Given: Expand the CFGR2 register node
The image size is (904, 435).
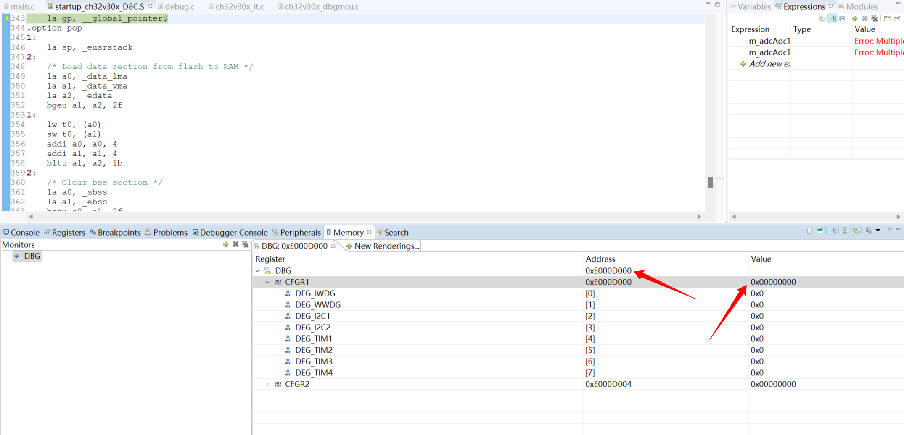Looking at the screenshot, I should [x=267, y=384].
